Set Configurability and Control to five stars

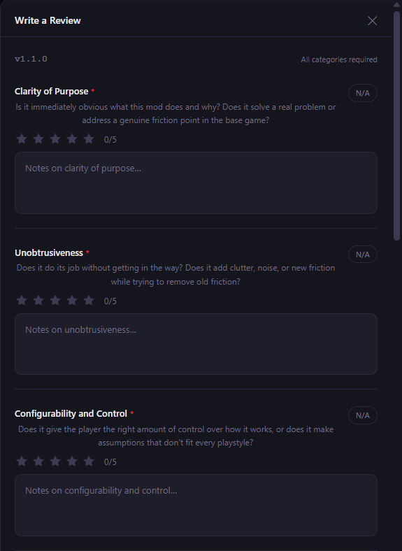pyautogui.click(x=89, y=461)
